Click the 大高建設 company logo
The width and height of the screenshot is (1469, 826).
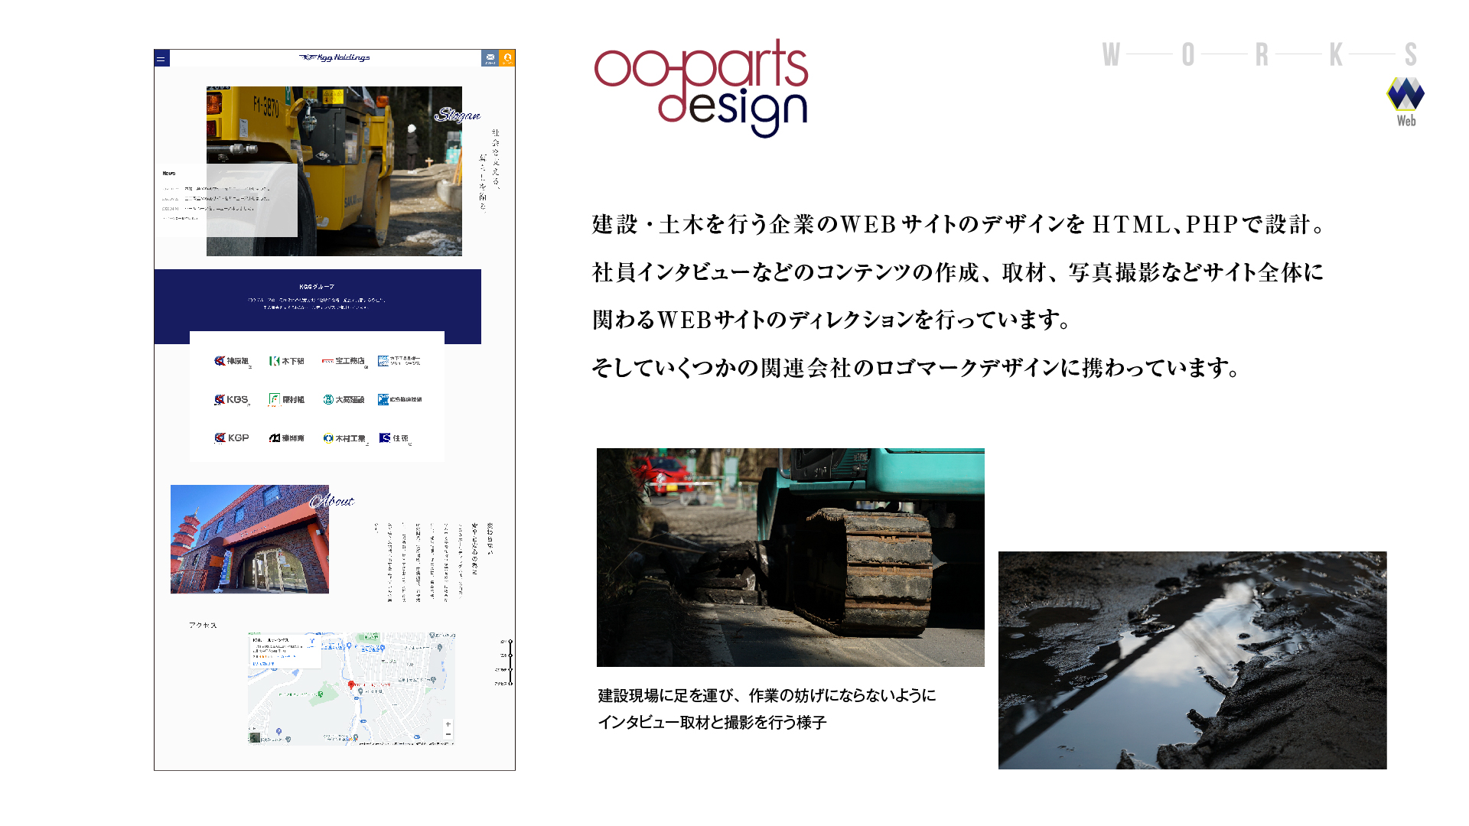344,399
